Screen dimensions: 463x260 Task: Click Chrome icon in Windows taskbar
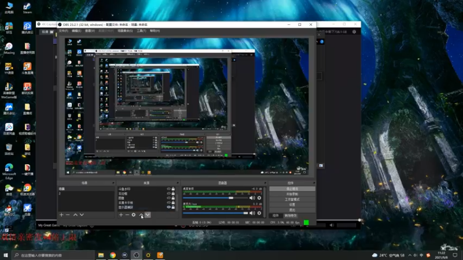click(x=113, y=255)
